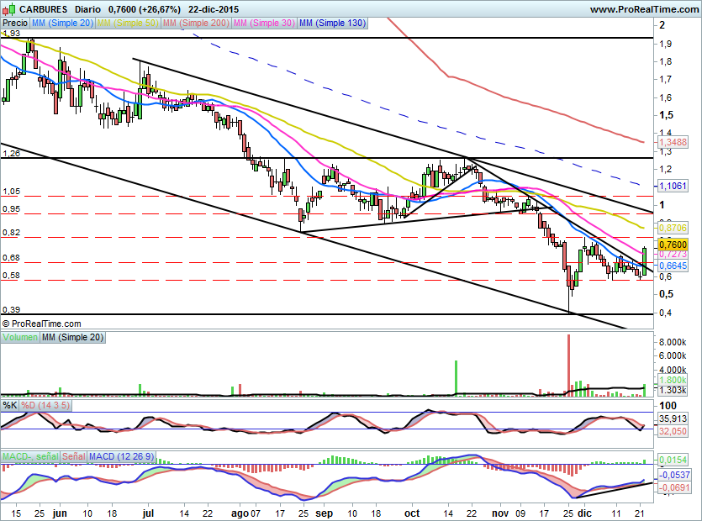Click the MM (Simple 130) label

(x=333, y=24)
